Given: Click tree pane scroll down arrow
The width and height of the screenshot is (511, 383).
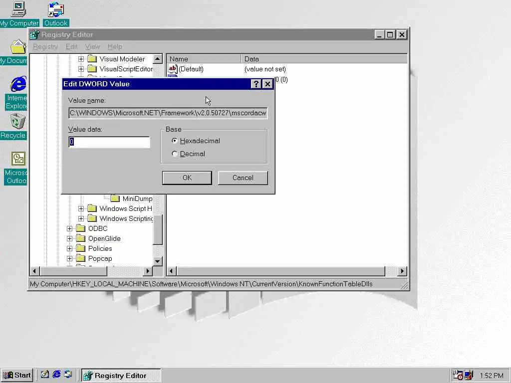Looking at the screenshot, I should pos(157,261).
